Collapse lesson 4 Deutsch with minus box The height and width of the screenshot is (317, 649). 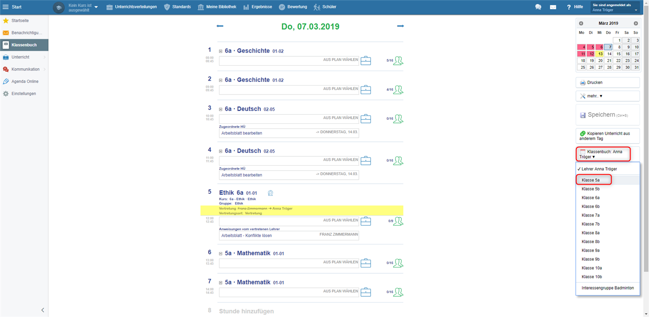(x=221, y=151)
